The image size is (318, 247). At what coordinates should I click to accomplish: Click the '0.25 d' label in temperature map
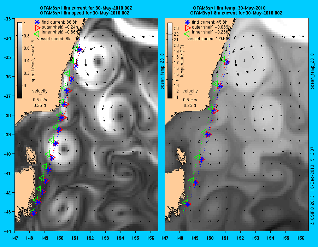(x=190, y=106)
